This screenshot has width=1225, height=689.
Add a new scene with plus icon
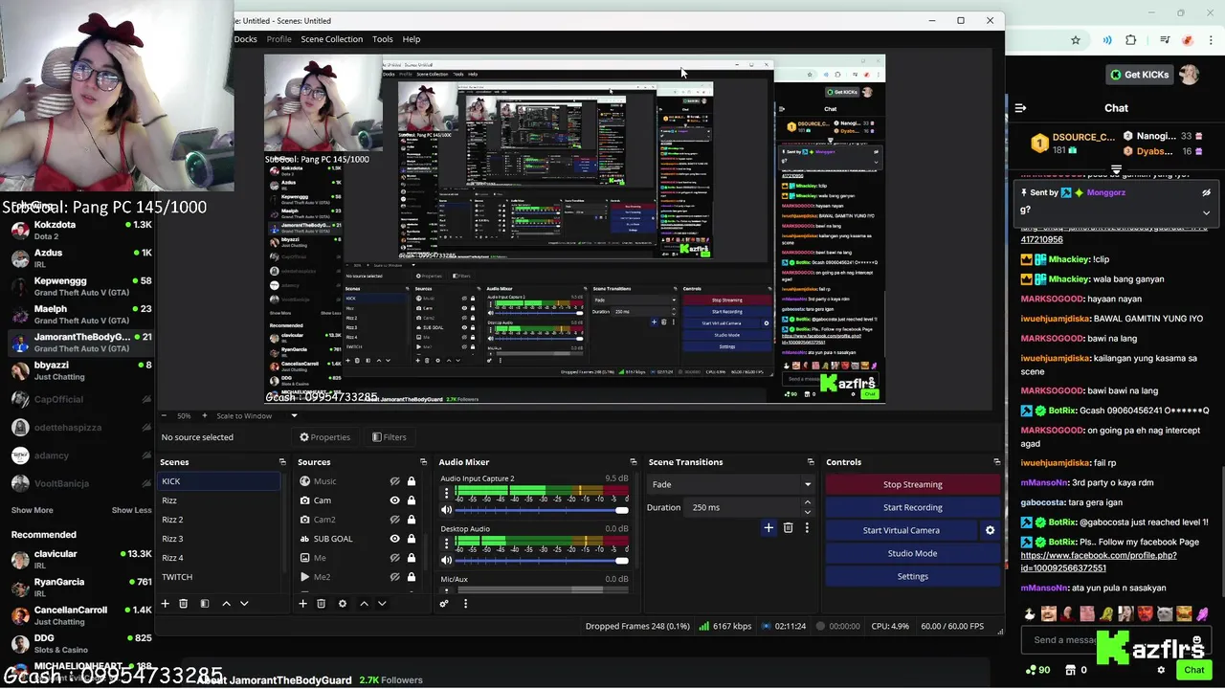tap(165, 604)
